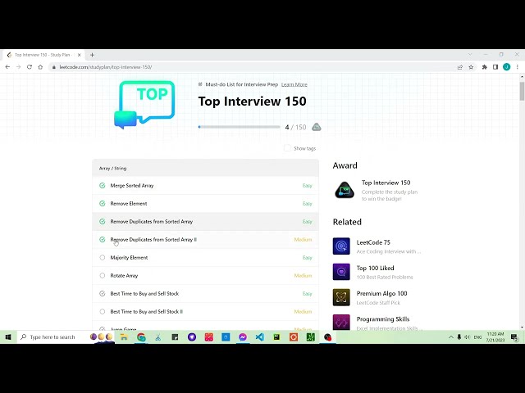
Task: Open the Windows Start menu
Action: 8,337
